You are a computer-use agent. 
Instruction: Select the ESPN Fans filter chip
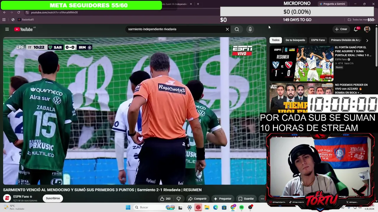[318, 40]
